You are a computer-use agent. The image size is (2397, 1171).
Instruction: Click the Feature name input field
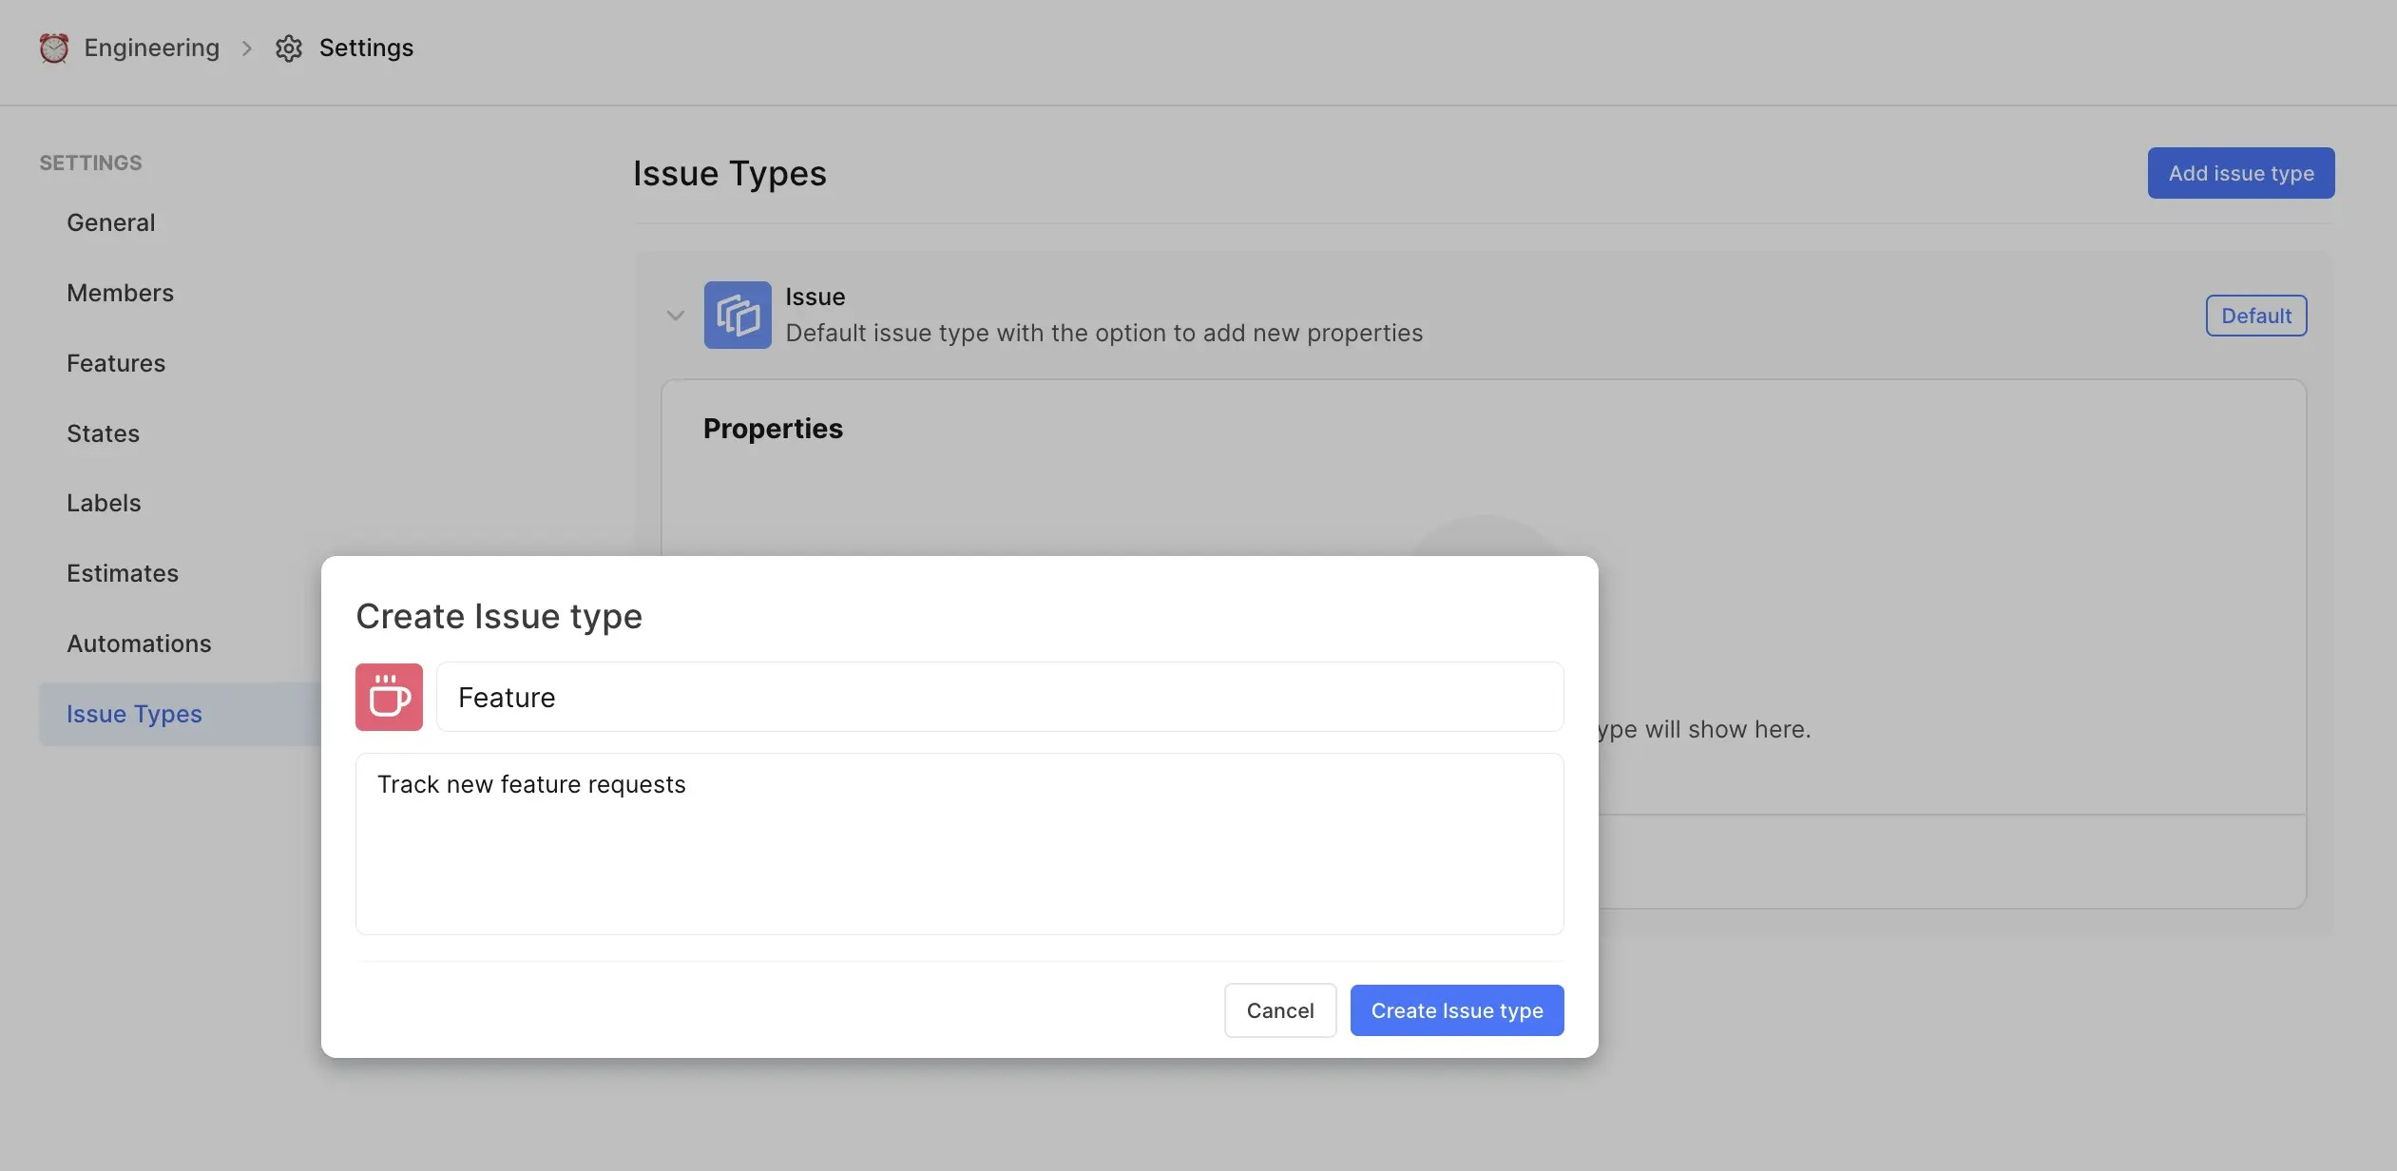click(x=998, y=697)
